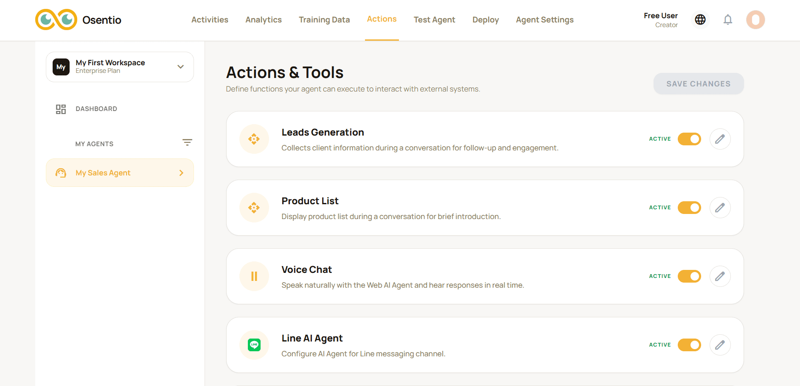Viewport: 800px width, 386px height.
Task: Click the Product List action icon
Action: tap(254, 208)
